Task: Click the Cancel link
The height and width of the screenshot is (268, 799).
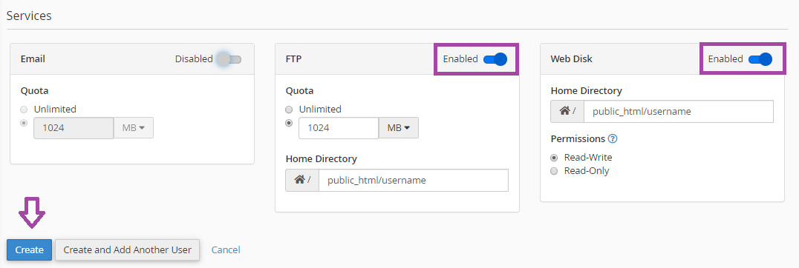Action: [x=226, y=249]
